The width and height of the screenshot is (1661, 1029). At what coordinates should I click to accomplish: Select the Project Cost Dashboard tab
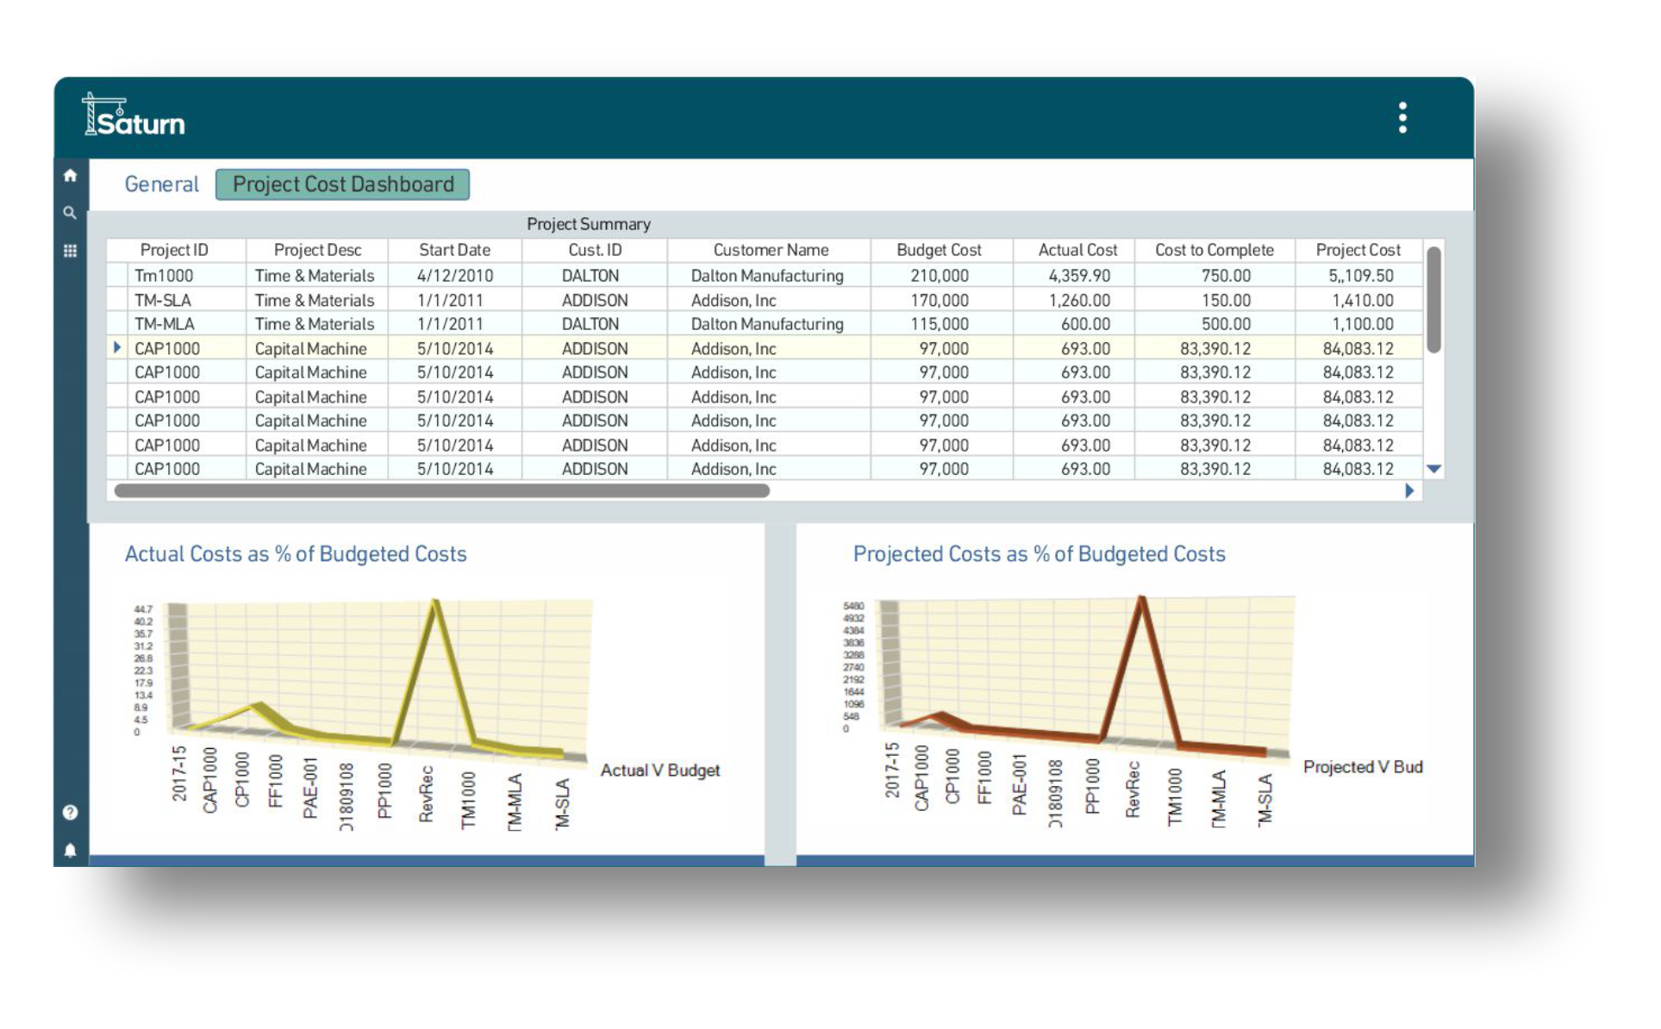point(343,184)
